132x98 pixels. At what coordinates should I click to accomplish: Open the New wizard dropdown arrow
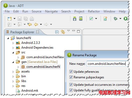14,19
